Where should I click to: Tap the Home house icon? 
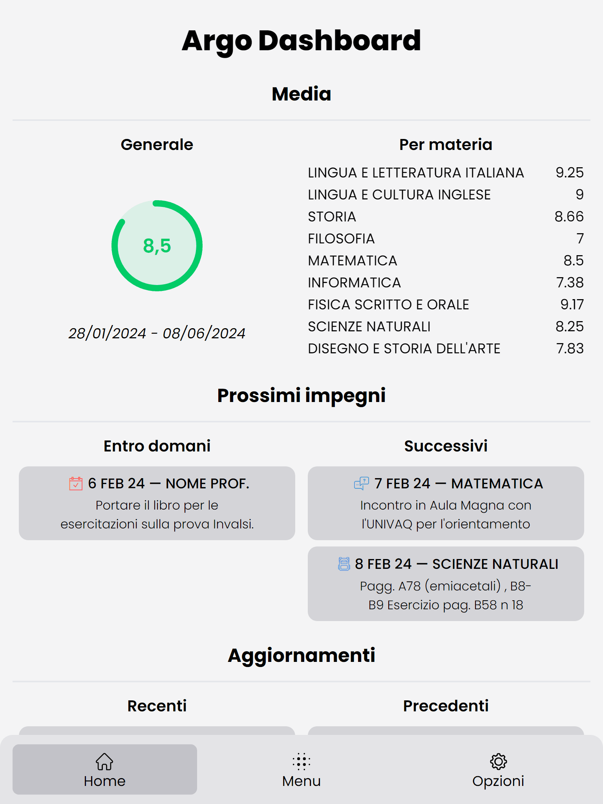tap(104, 762)
